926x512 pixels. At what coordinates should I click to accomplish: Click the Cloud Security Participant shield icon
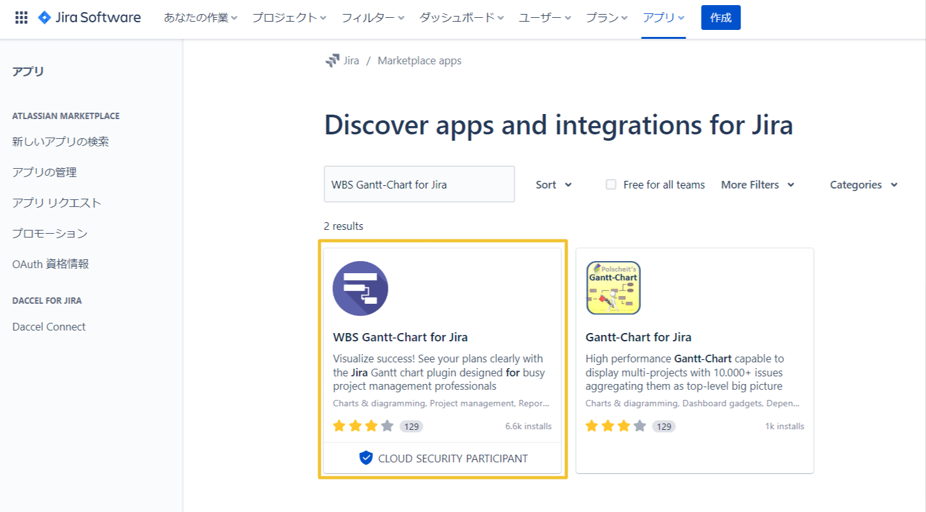365,458
